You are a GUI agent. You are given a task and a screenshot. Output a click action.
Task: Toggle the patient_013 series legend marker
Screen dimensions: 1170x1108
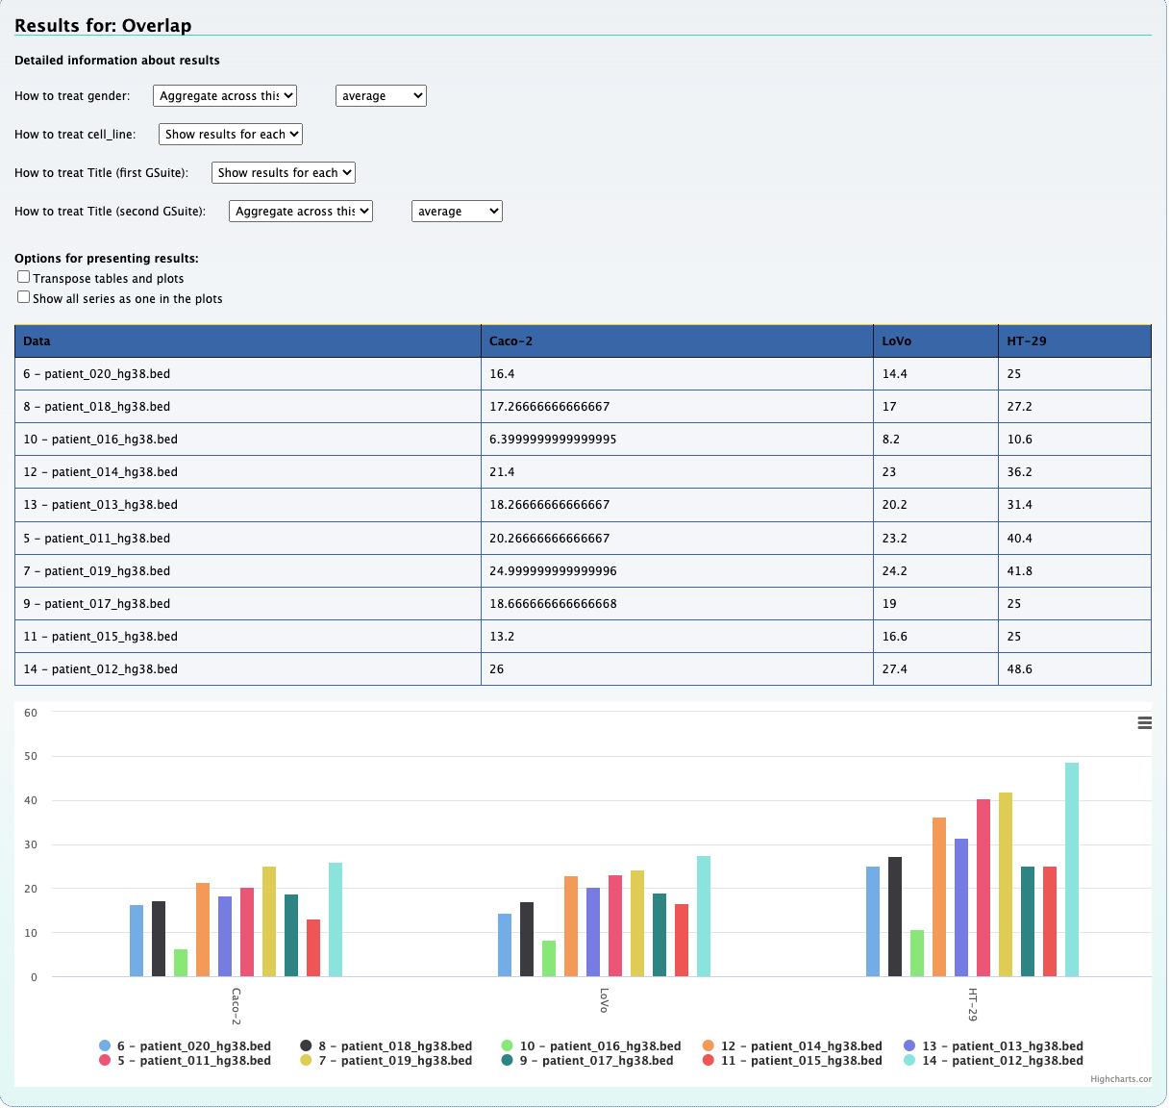(x=909, y=1045)
